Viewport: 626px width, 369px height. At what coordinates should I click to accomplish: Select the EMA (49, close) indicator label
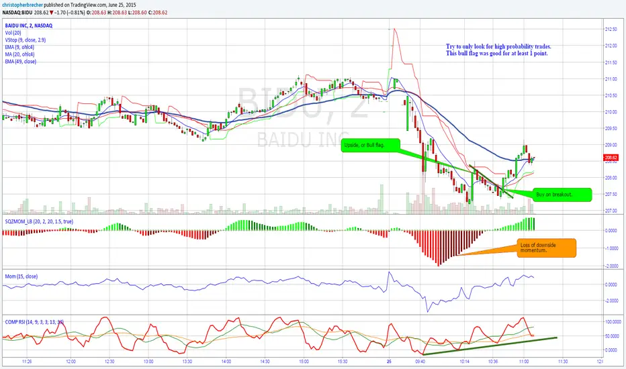[21, 62]
